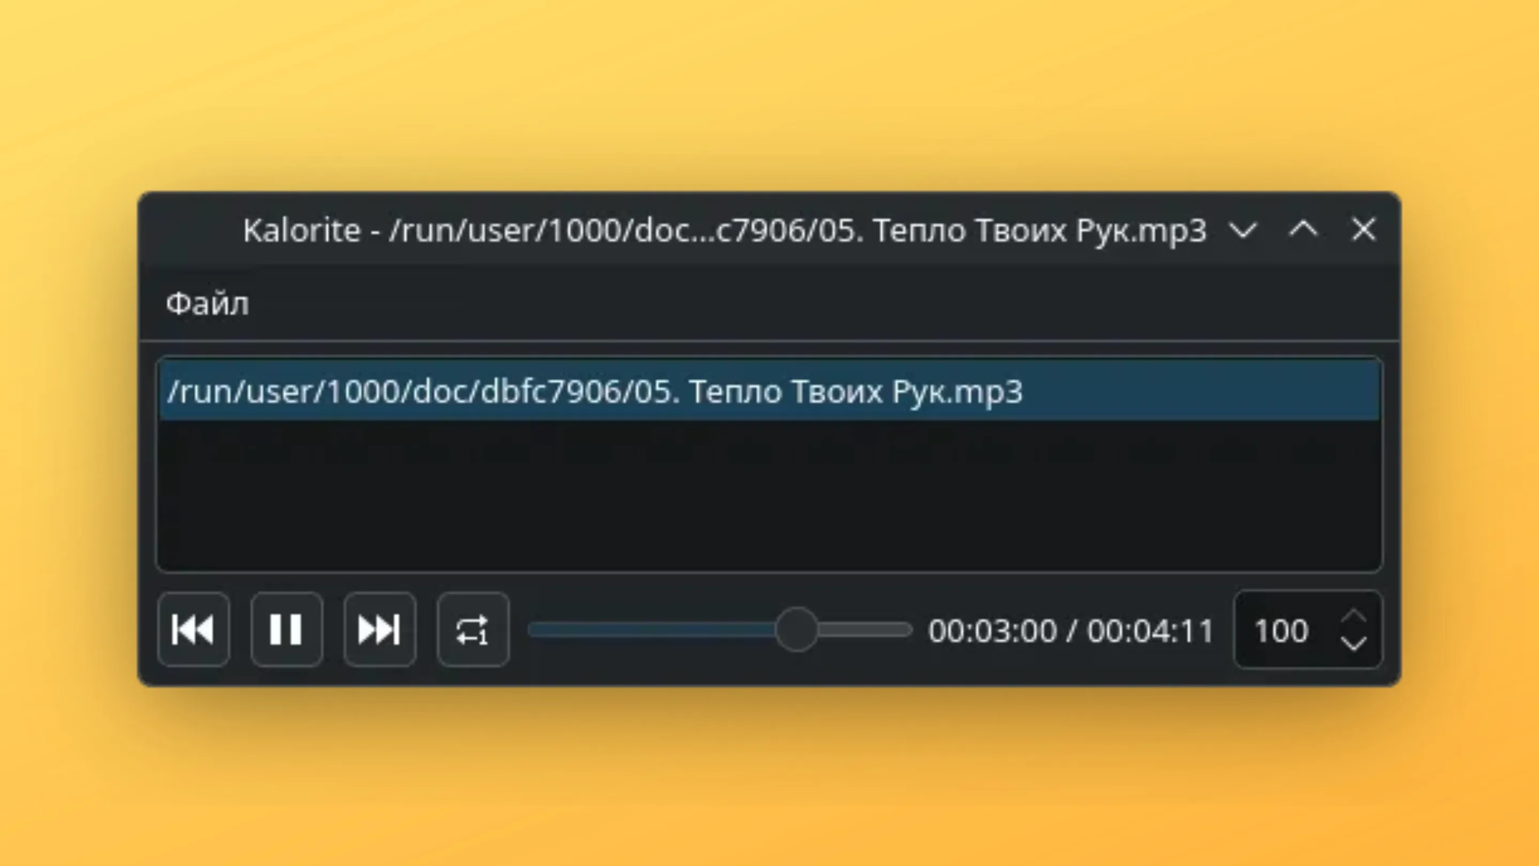
Task: Skip back to the previous track
Action: pyautogui.click(x=193, y=629)
